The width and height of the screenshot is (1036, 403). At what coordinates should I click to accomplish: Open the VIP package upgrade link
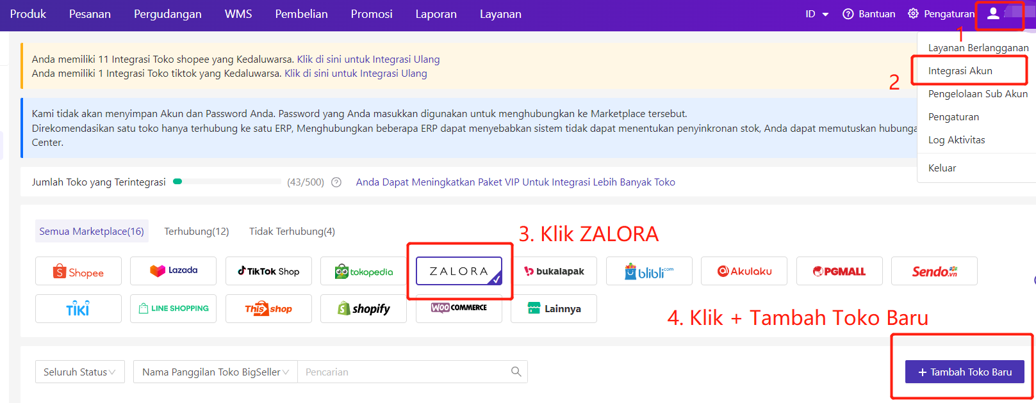pyautogui.click(x=516, y=182)
